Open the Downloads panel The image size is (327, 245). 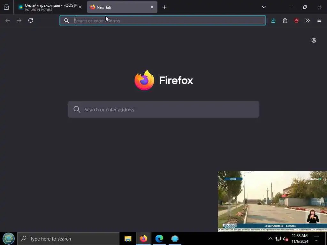point(273,20)
